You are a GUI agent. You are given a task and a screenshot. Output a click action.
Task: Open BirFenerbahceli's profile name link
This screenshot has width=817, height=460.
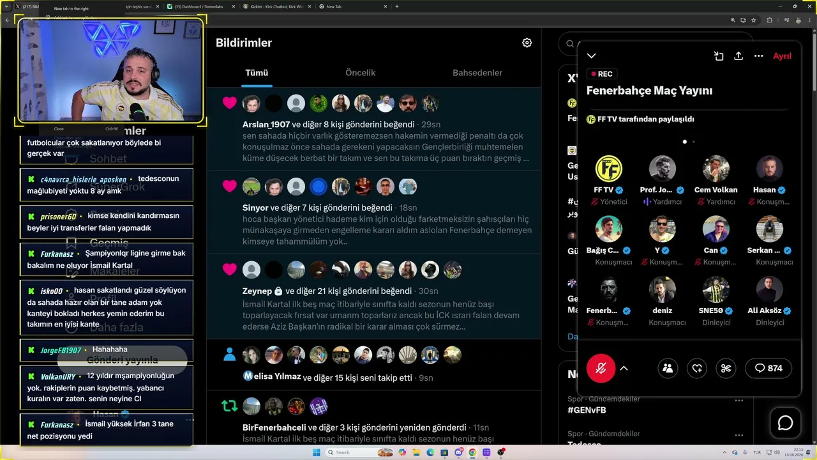(274, 427)
